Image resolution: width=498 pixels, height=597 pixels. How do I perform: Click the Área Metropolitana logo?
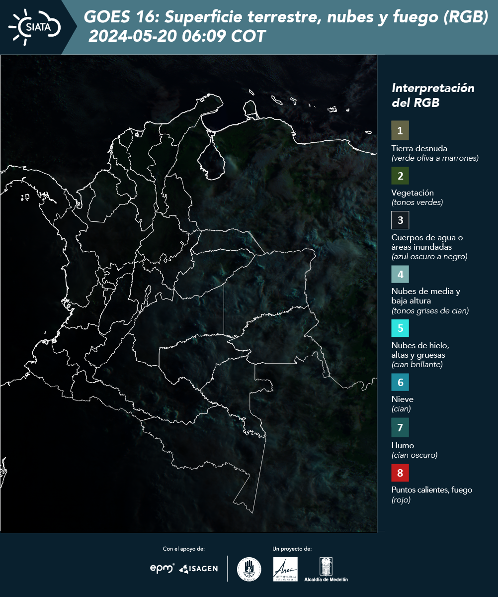(x=286, y=569)
